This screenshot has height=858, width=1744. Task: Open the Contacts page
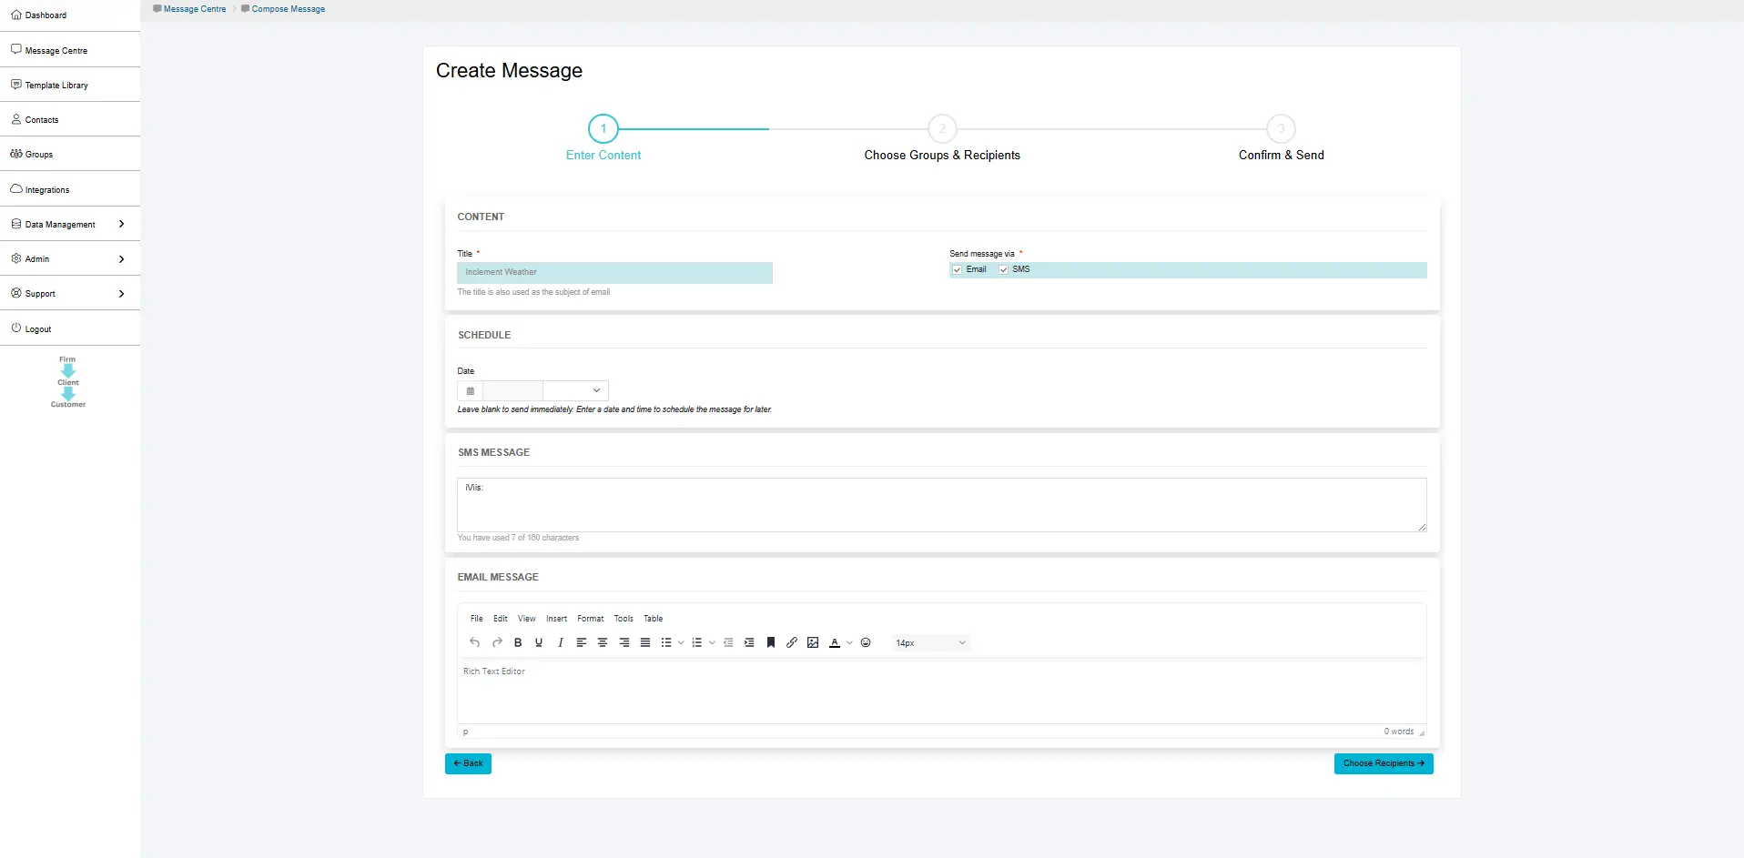tap(42, 119)
